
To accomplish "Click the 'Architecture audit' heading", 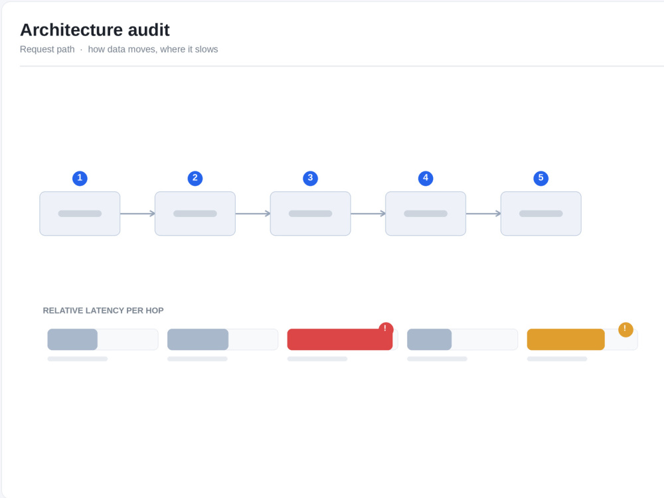I will pos(95,30).
